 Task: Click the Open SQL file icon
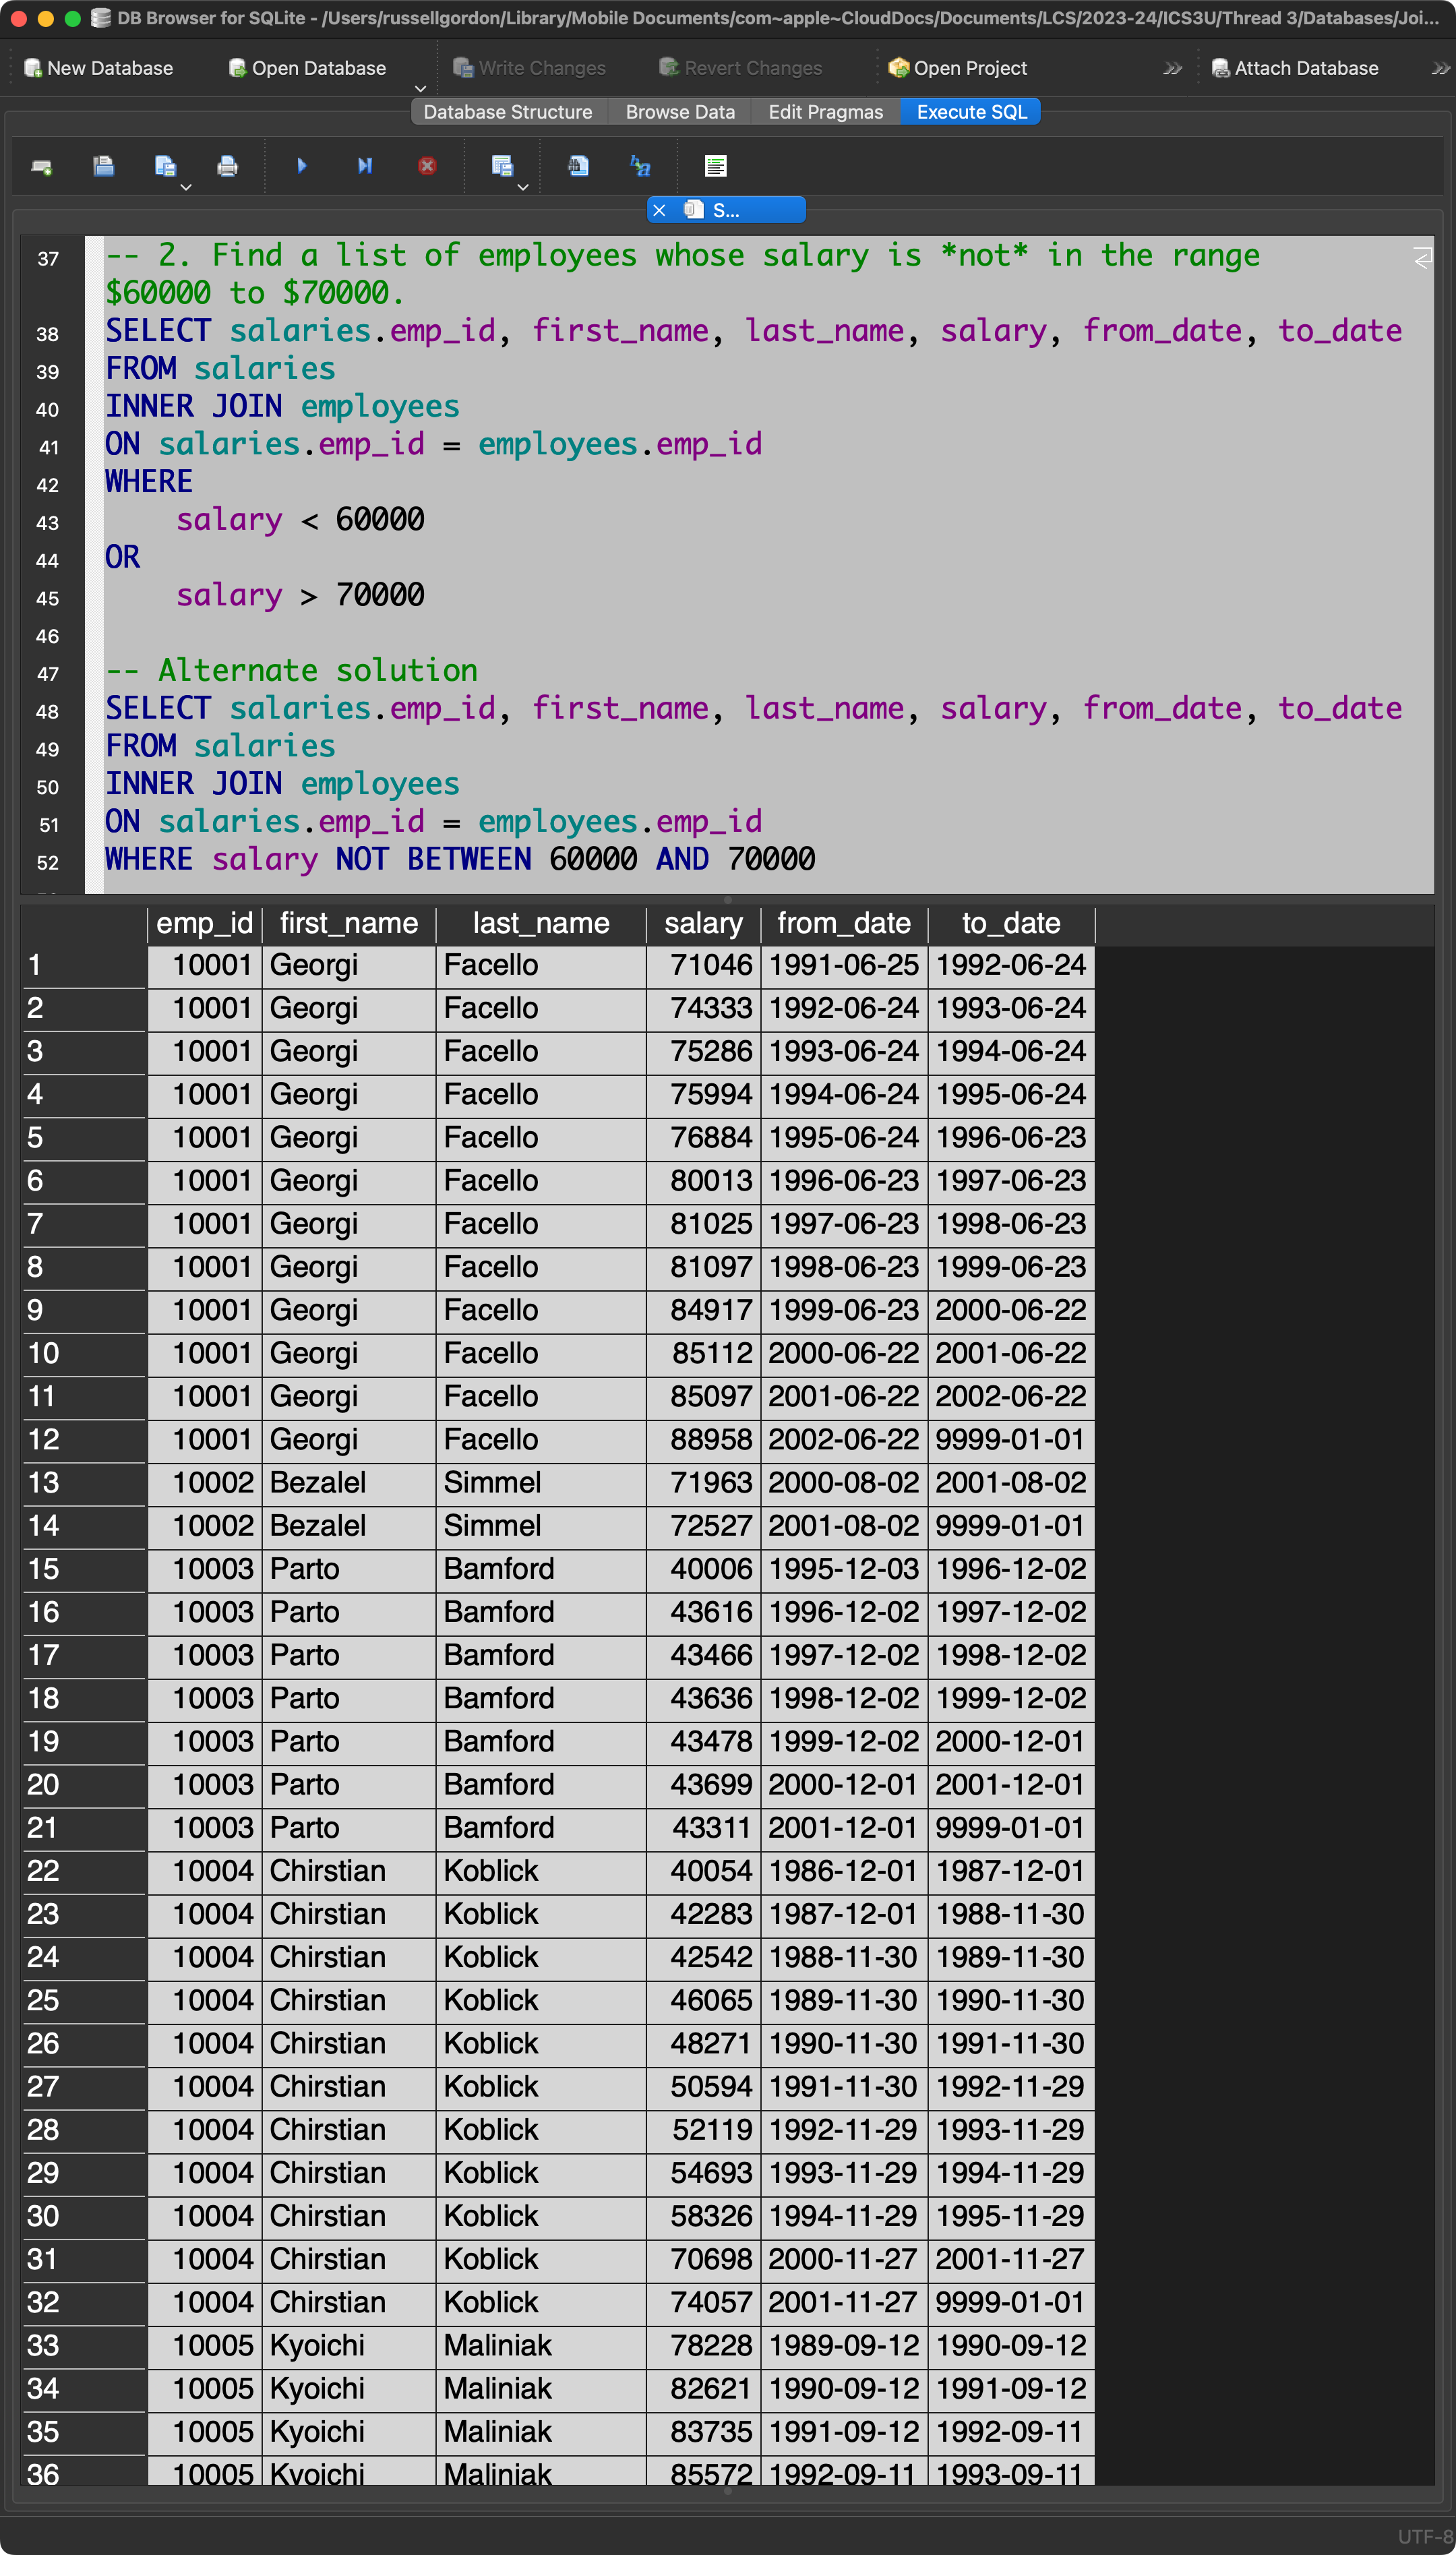coord(104,166)
